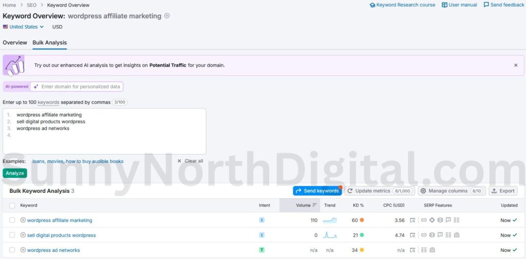Viewport: 526px width, 259px height.
Task: Click last SERP feature icon in sell digital products row
Action: pyautogui.click(x=456, y=235)
